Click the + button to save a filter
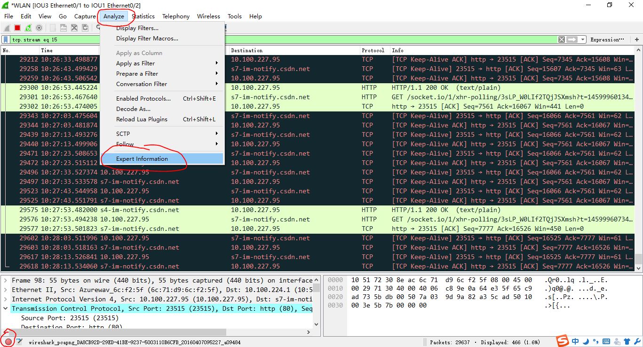This screenshot has width=643, height=347. pyautogui.click(x=637, y=39)
